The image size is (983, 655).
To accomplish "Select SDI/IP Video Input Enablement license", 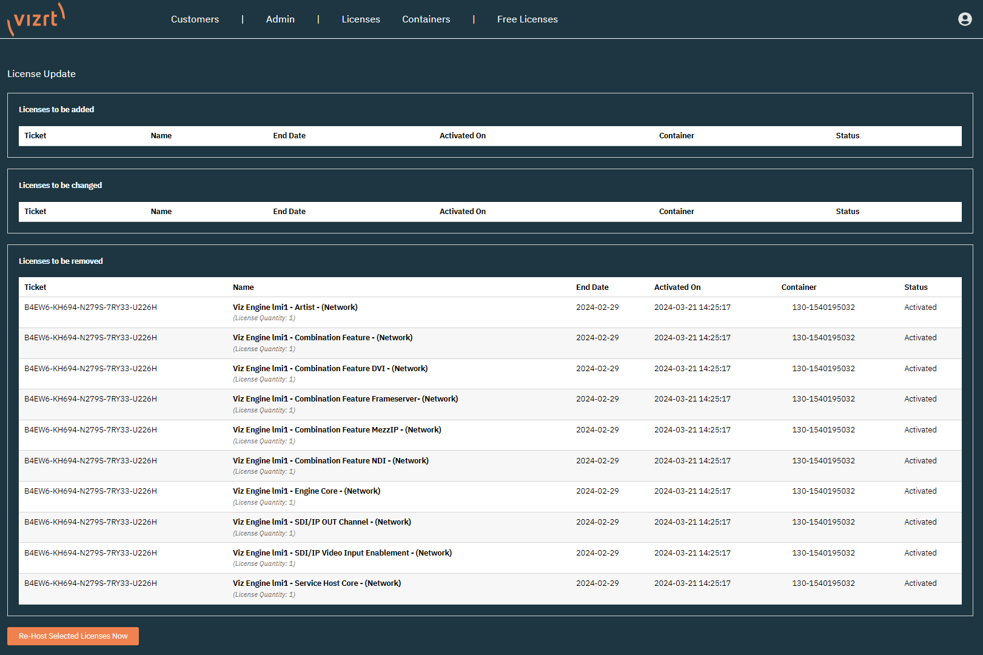I will 342,553.
